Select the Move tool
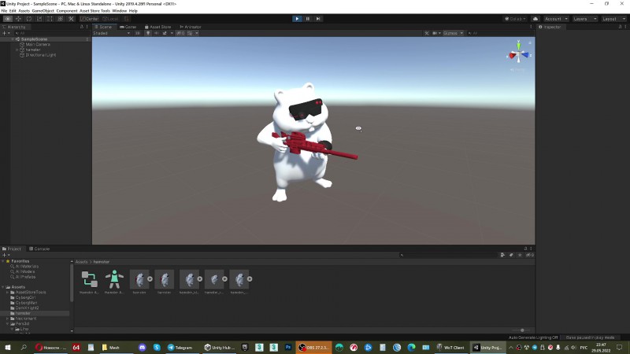 18,19
